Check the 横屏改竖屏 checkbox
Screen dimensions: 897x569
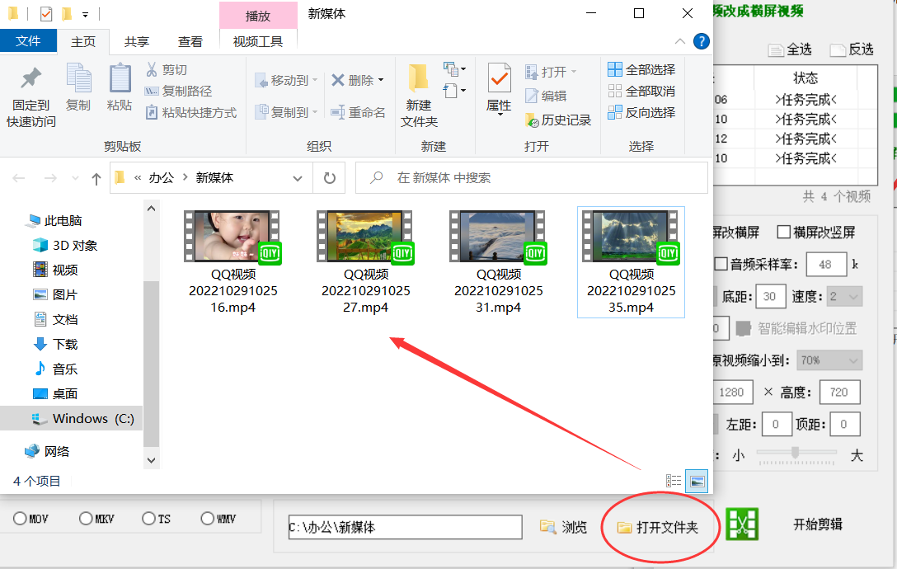[x=784, y=232]
